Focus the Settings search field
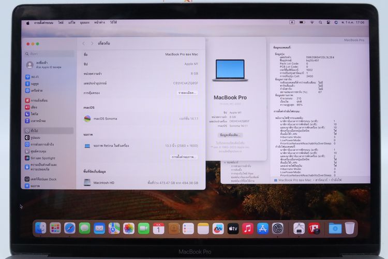 [50, 54]
